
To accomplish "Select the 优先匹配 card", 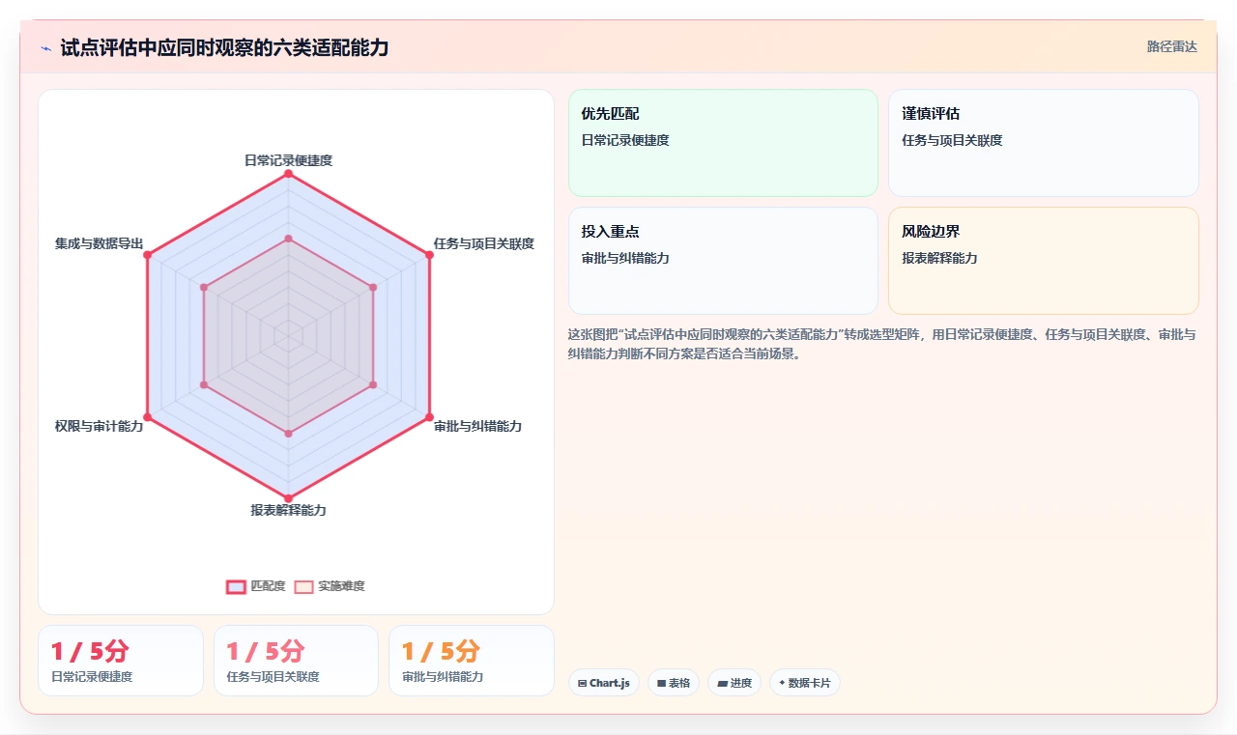I will [x=723, y=143].
